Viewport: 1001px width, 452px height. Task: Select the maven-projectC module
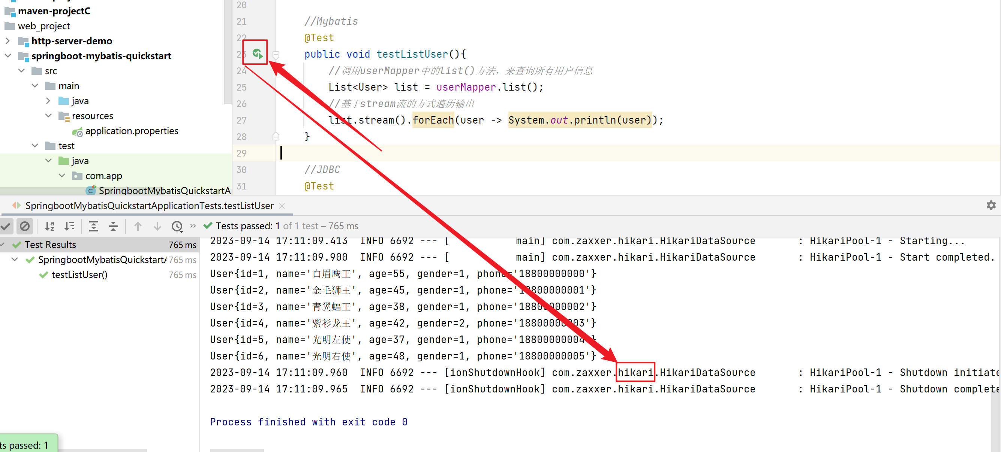[54, 11]
